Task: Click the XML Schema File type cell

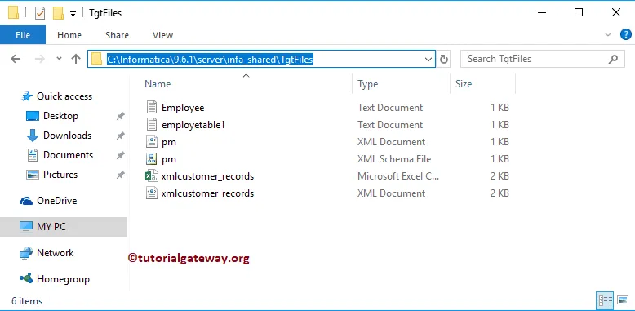Action: 394,159
